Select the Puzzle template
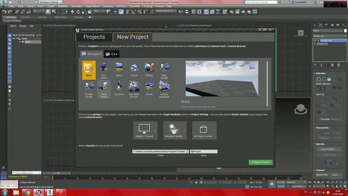The image size is (348, 196). (x=134, y=70)
